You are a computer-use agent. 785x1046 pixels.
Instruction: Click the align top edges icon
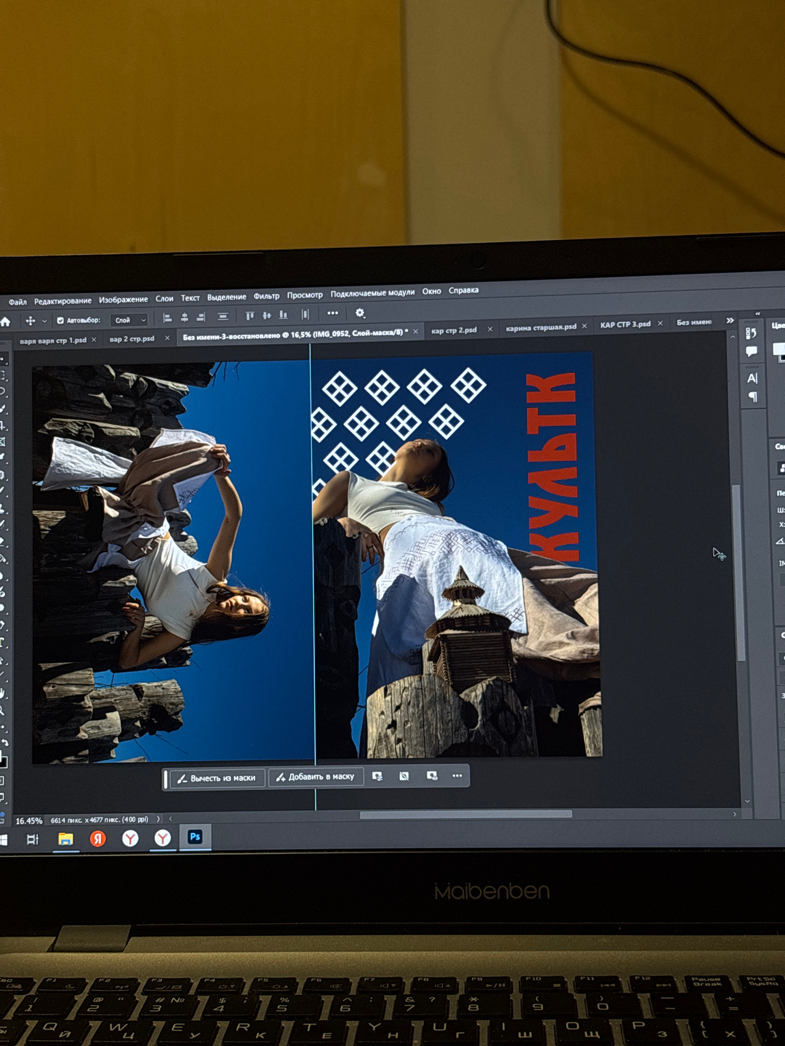(250, 315)
